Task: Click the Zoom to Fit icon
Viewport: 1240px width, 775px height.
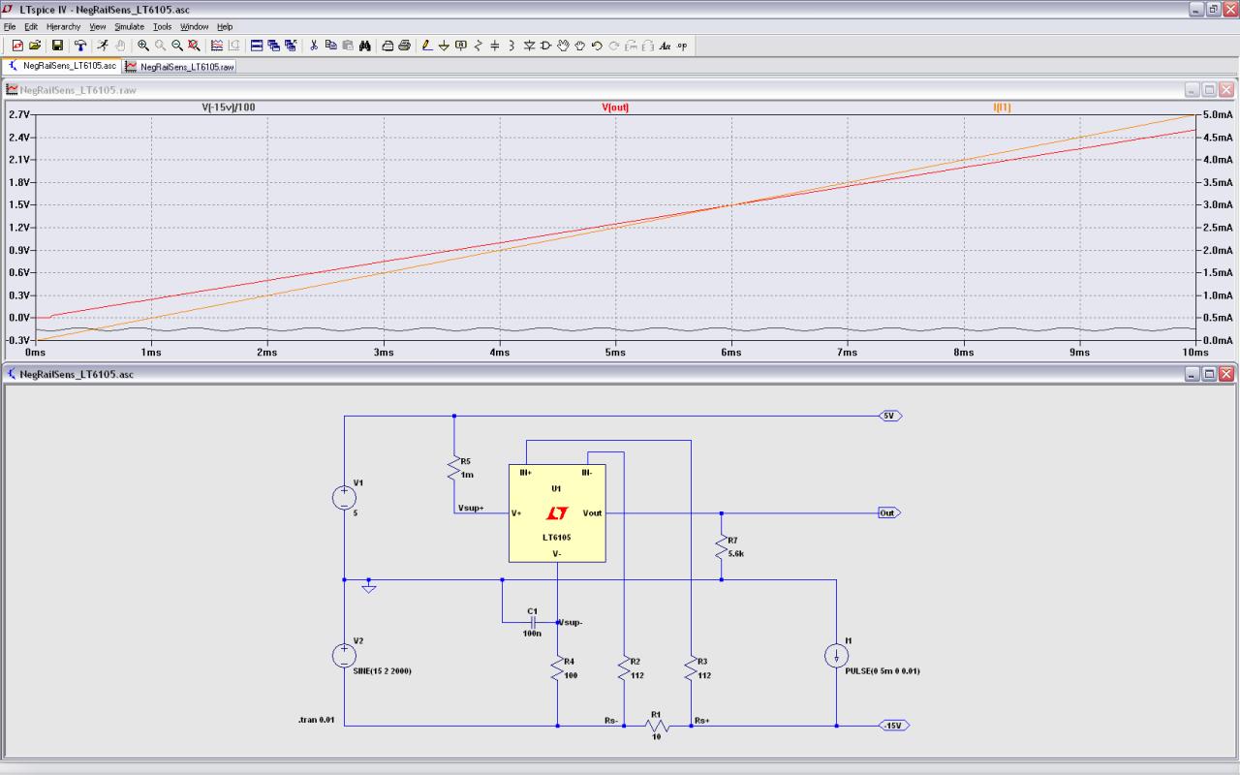Action: coord(194,46)
